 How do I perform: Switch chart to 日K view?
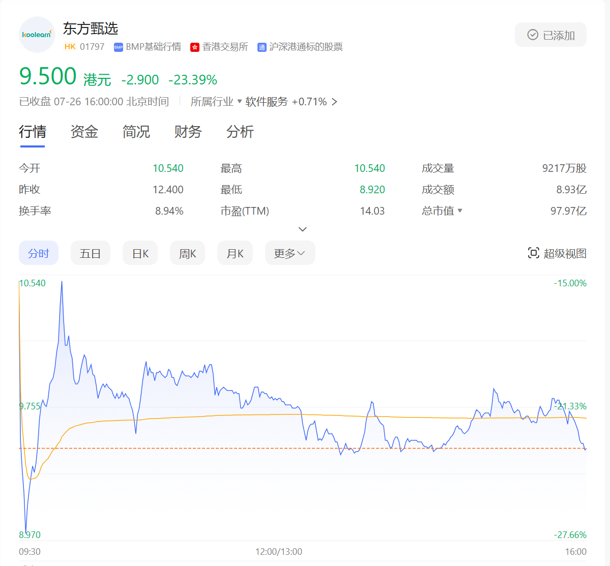(x=140, y=253)
